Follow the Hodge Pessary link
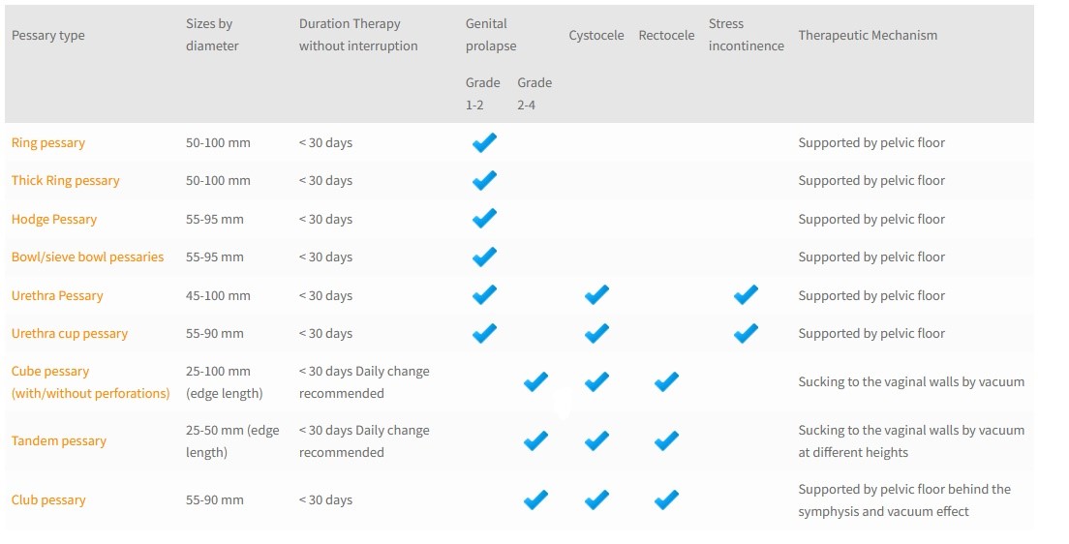 coord(54,220)
